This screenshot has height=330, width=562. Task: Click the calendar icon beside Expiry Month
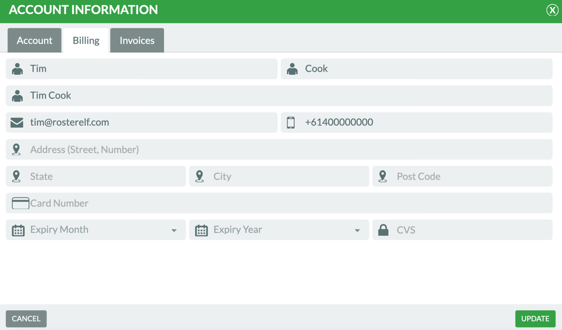pyautogui.click(x=18, y=230)
